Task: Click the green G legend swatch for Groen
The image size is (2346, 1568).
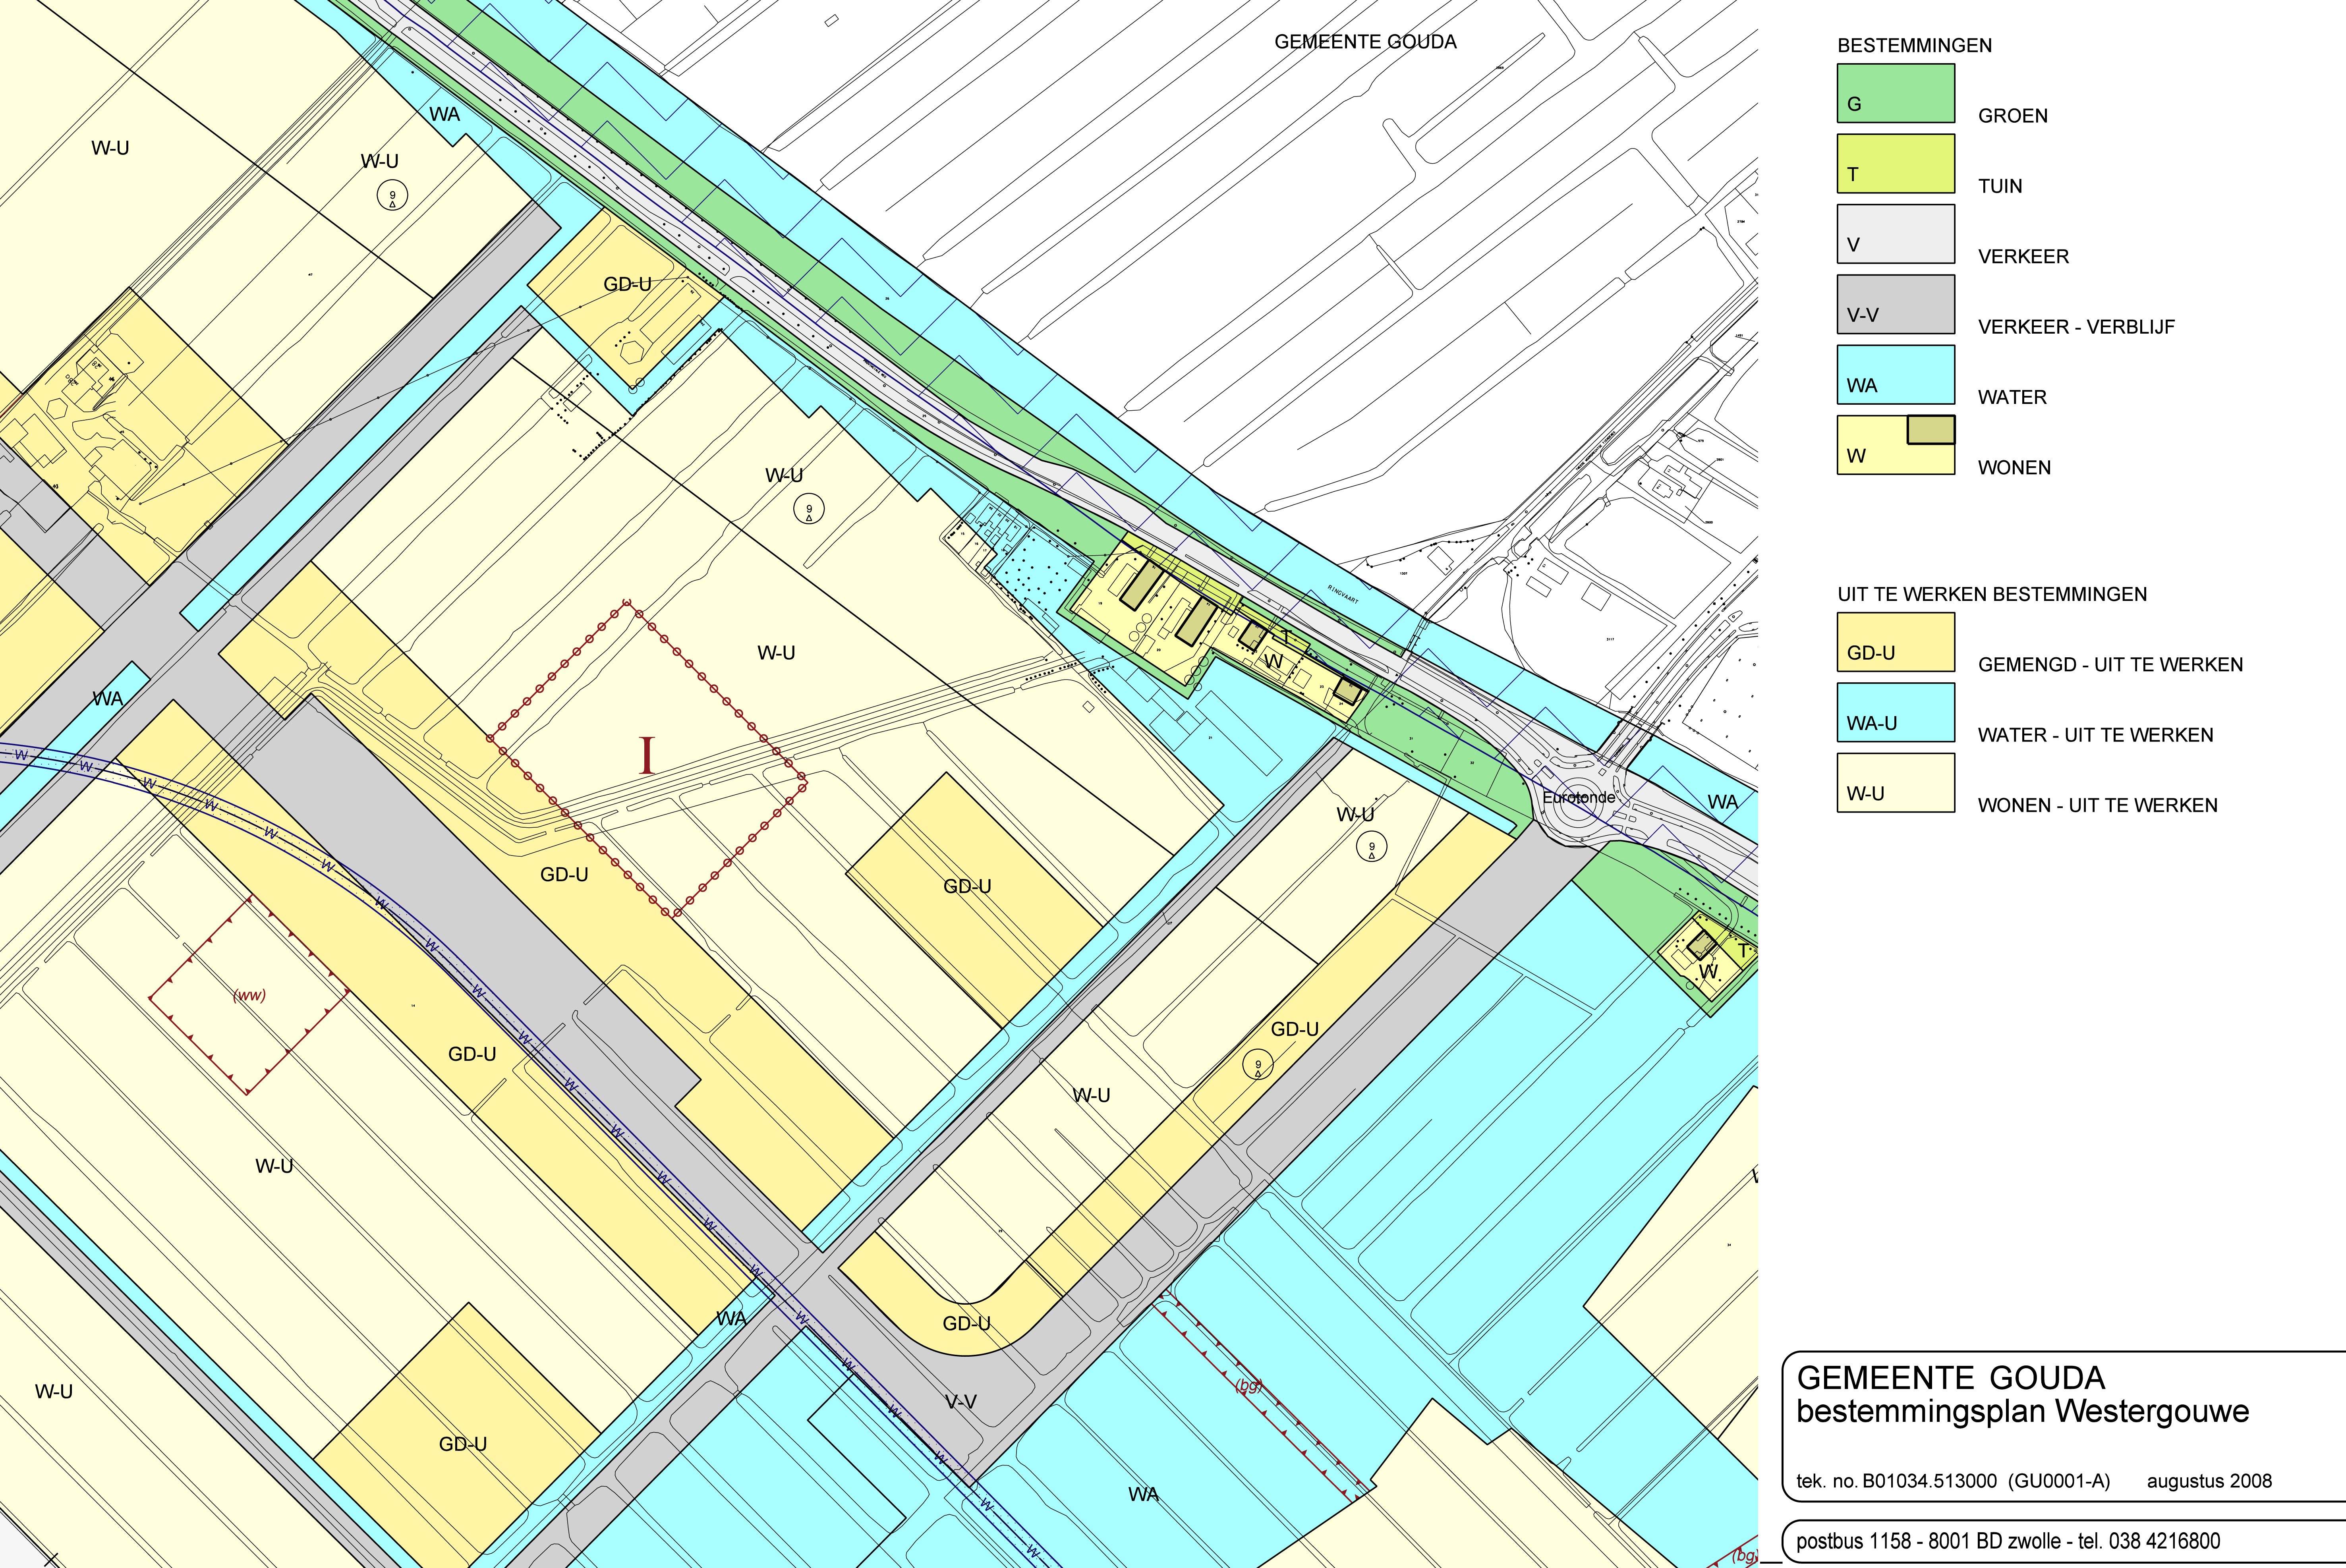Action: click(x=1895, y=93)
